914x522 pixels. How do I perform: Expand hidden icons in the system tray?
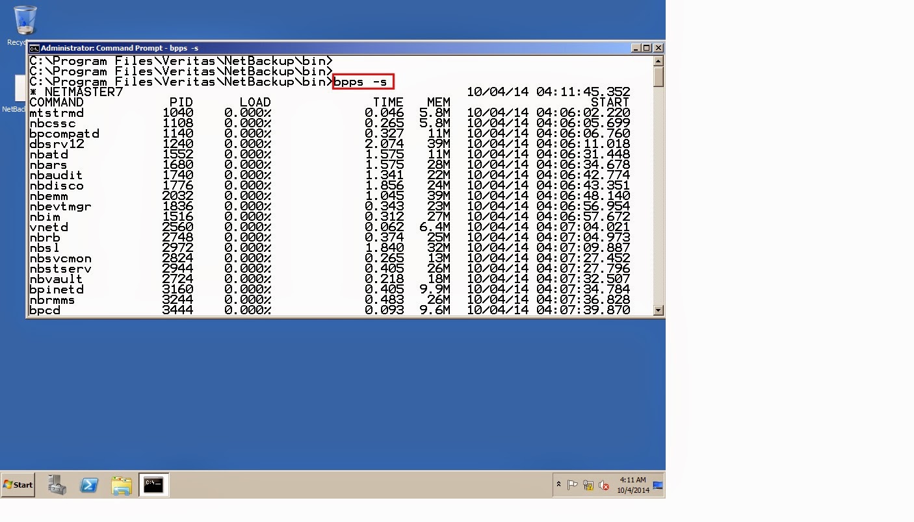coord(558,484)
